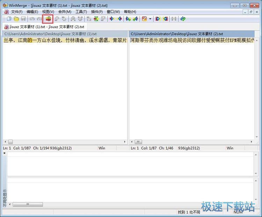Copy the difference to the left pane
This screenshot has height=217, width=262.
(x=119, y=19)
